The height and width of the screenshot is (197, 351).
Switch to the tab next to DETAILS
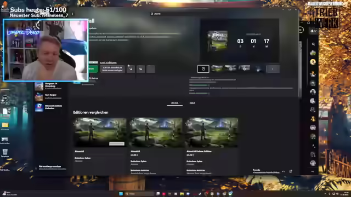tap(193, 103)
